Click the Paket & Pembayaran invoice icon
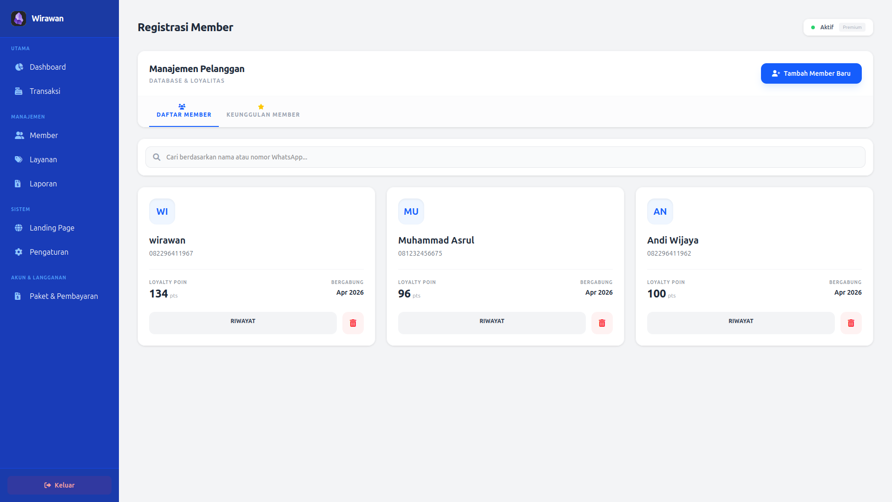This screenshot has height=502, width=892. tap(19, 296)
